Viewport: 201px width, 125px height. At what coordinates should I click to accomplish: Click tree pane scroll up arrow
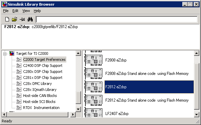click(x=78, y=53)
